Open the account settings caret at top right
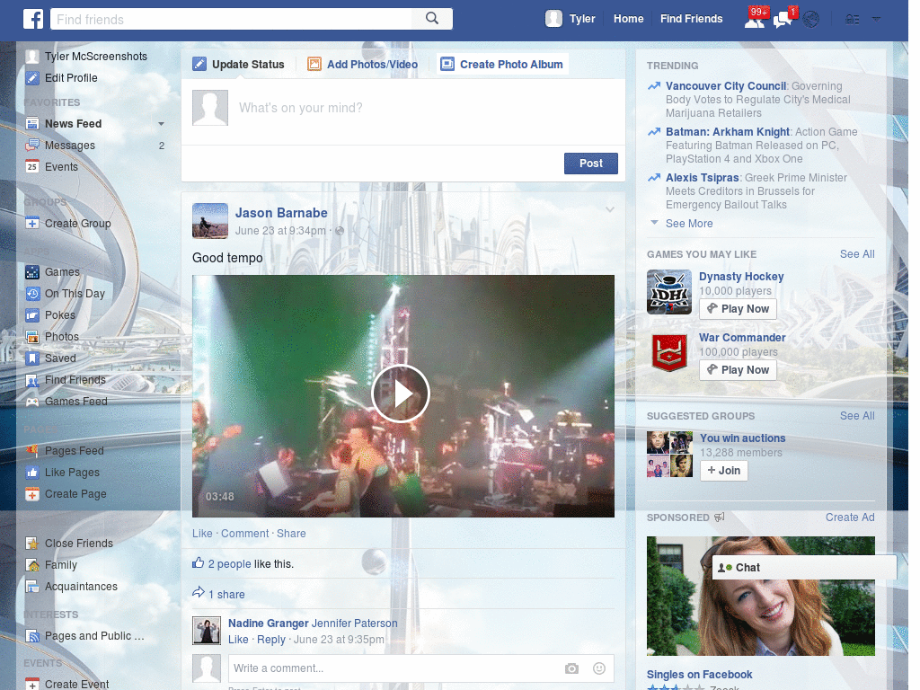Viewport: 920px width, 690px height. click(876, 19)
